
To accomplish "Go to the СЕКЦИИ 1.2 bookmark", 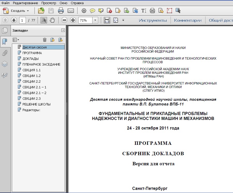I will (x=32, y=76).
